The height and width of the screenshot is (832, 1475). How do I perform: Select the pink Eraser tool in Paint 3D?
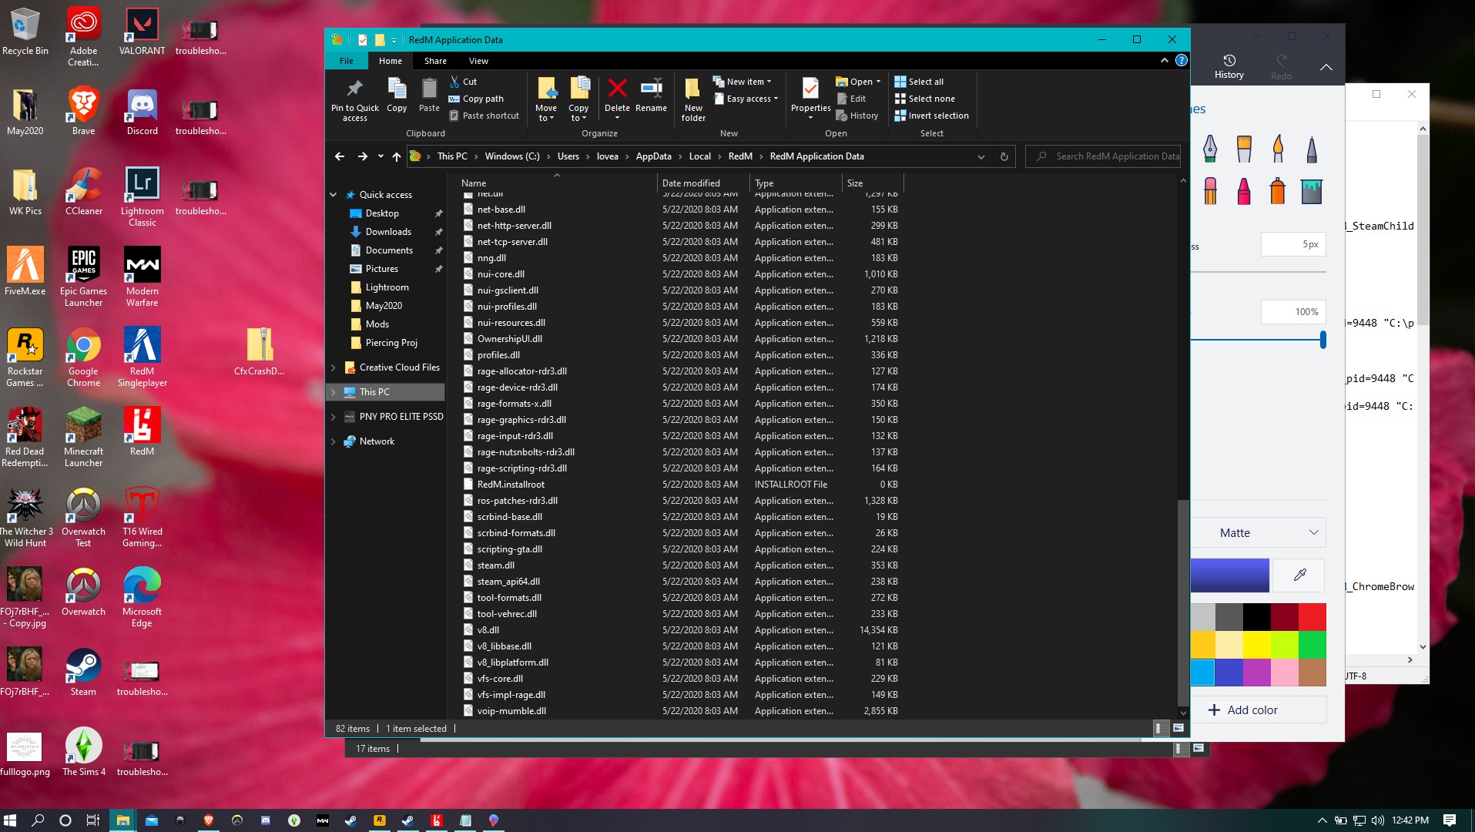1210,191
